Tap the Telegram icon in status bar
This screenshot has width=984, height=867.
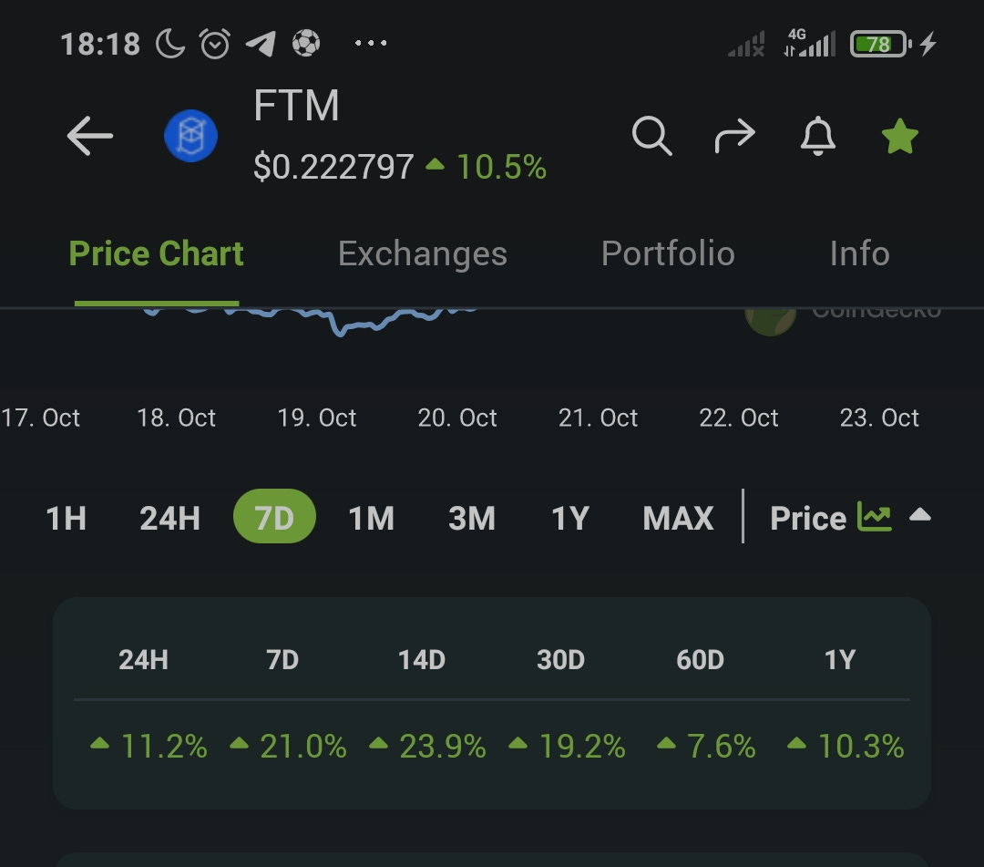[x=261, y=44]
